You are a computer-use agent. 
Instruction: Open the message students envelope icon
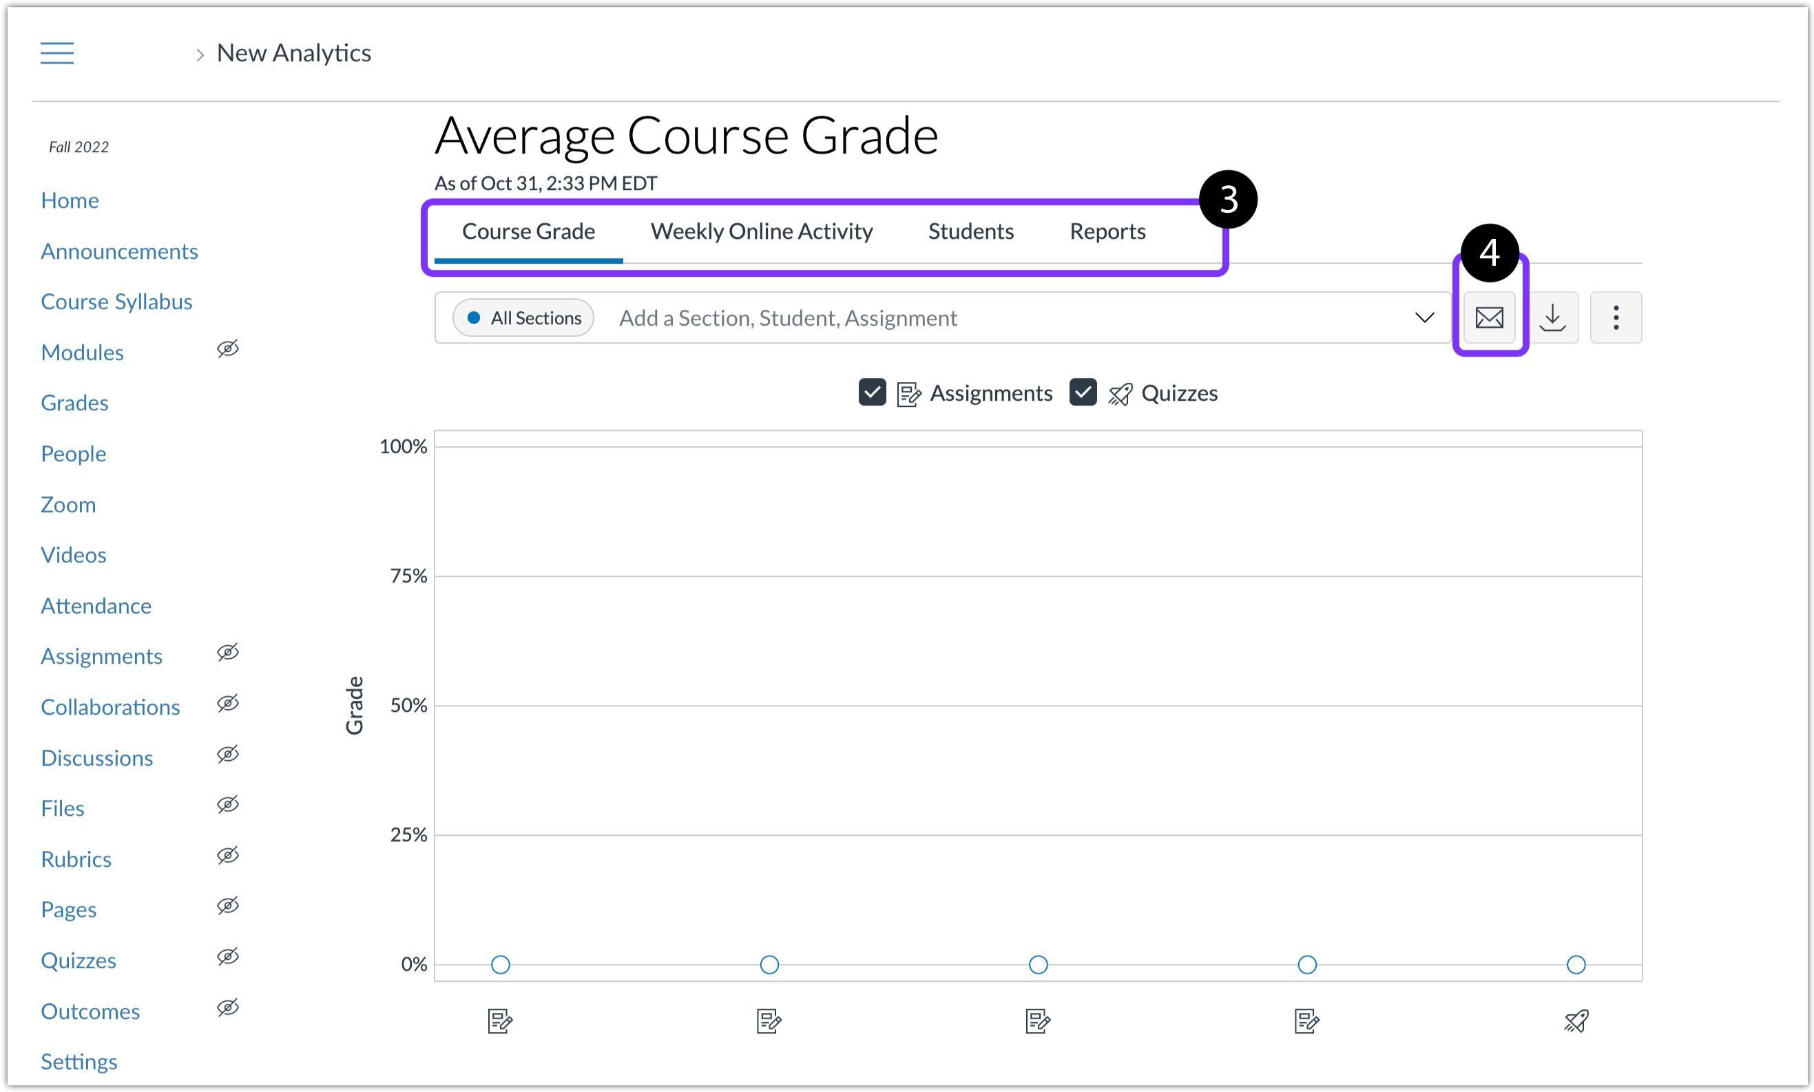point(1489,318)
